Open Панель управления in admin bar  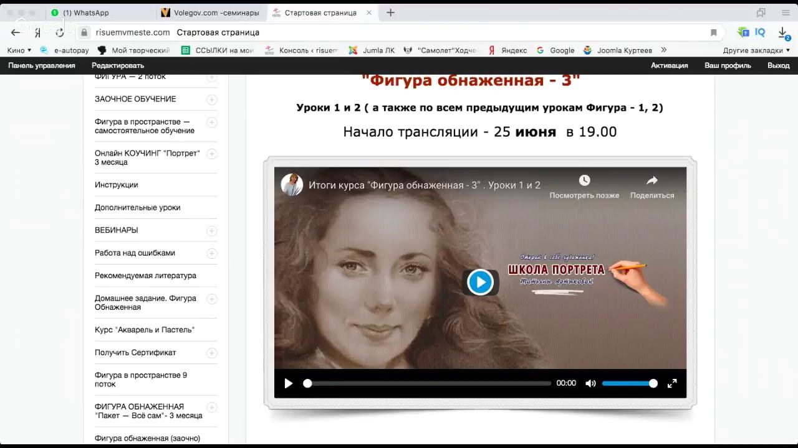click(x=42, y=65)
